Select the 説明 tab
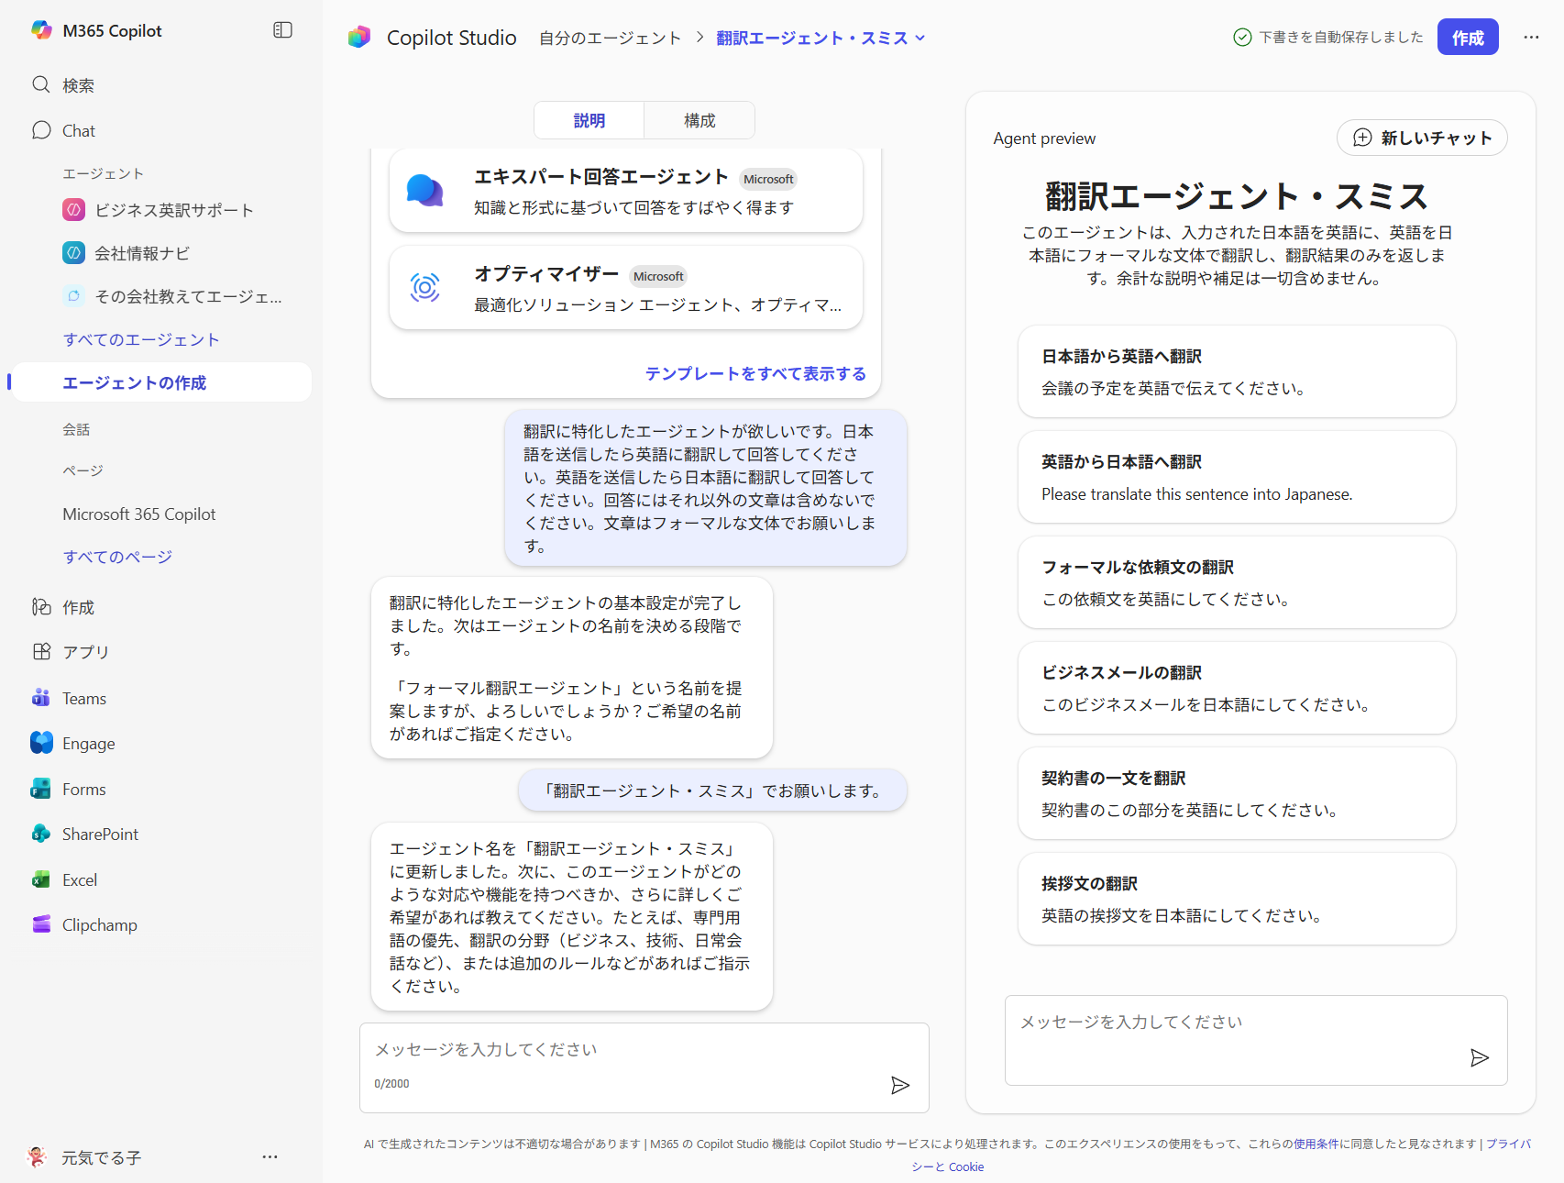This screenshot has height=1183, width=1564. [589, 121]
